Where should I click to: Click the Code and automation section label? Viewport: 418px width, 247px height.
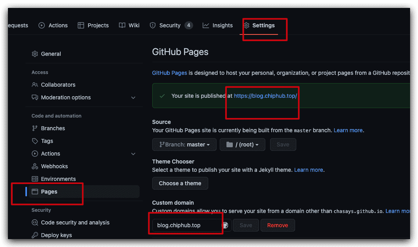click(57, 116)
